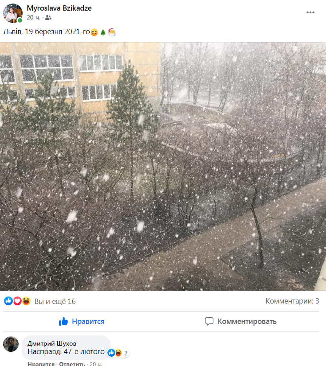Expand Комментарии: 3 comment list
Screen dimensions: 326x366
[x=292, y=301]
